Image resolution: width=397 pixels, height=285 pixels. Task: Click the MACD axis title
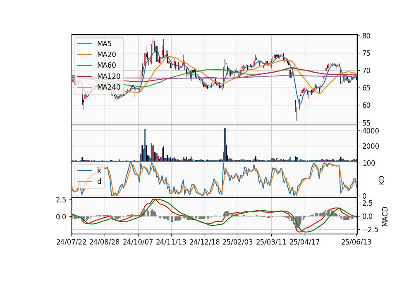click(385, 216)
